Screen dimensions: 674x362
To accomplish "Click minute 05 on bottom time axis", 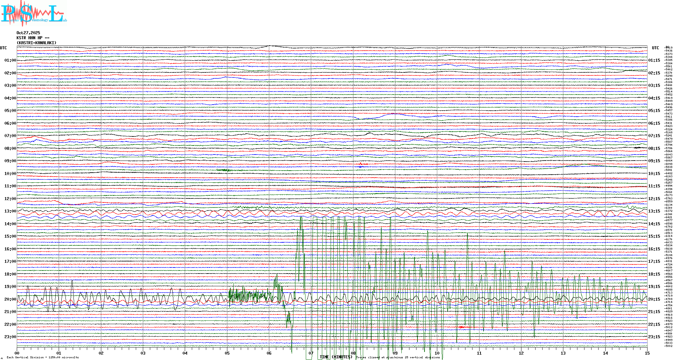I will point(227,353).
